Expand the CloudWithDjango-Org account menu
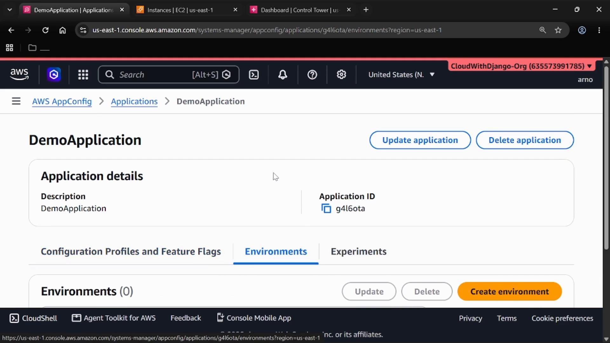Screen dimensions: 610x343 [x=521, y=66]
